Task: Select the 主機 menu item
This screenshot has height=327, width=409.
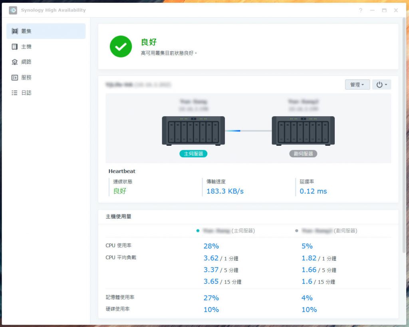Action: click(x=46, y=47)
